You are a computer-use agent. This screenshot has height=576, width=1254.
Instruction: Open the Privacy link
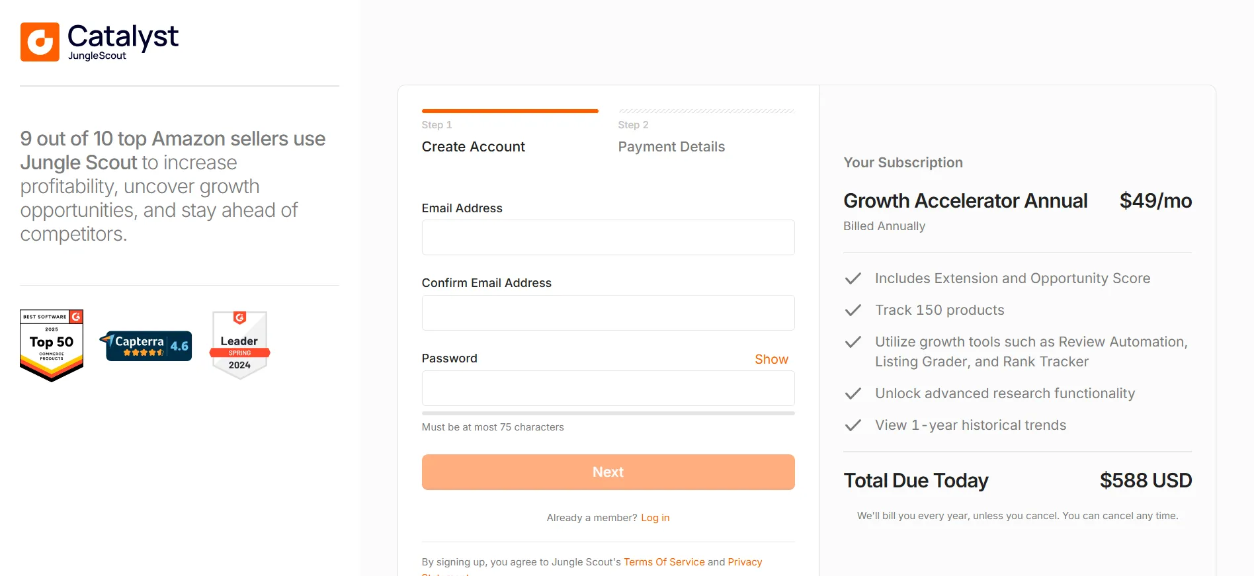[745, 562]
